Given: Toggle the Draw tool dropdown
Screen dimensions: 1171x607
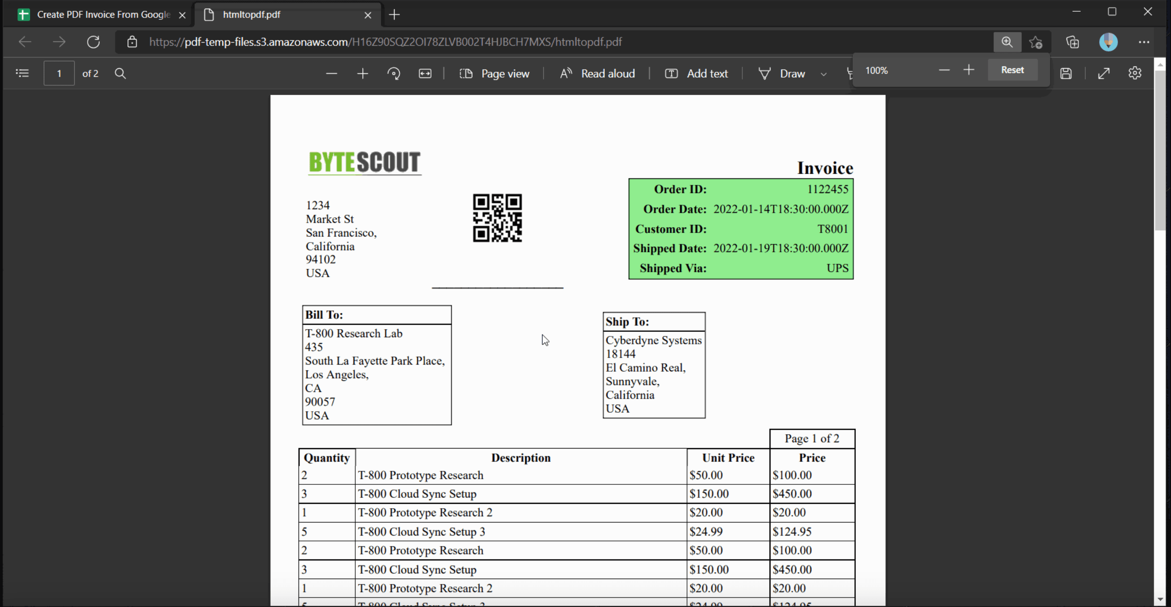Looking at the screenshot, I should [823, 74].
